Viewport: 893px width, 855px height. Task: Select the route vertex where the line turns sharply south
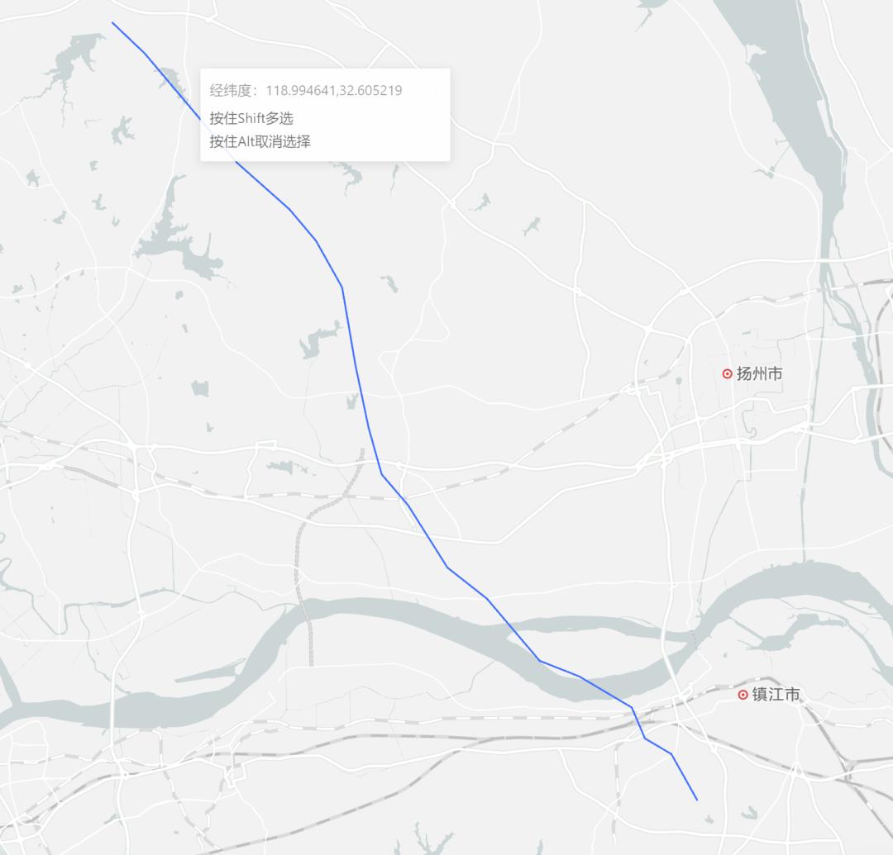341,287
